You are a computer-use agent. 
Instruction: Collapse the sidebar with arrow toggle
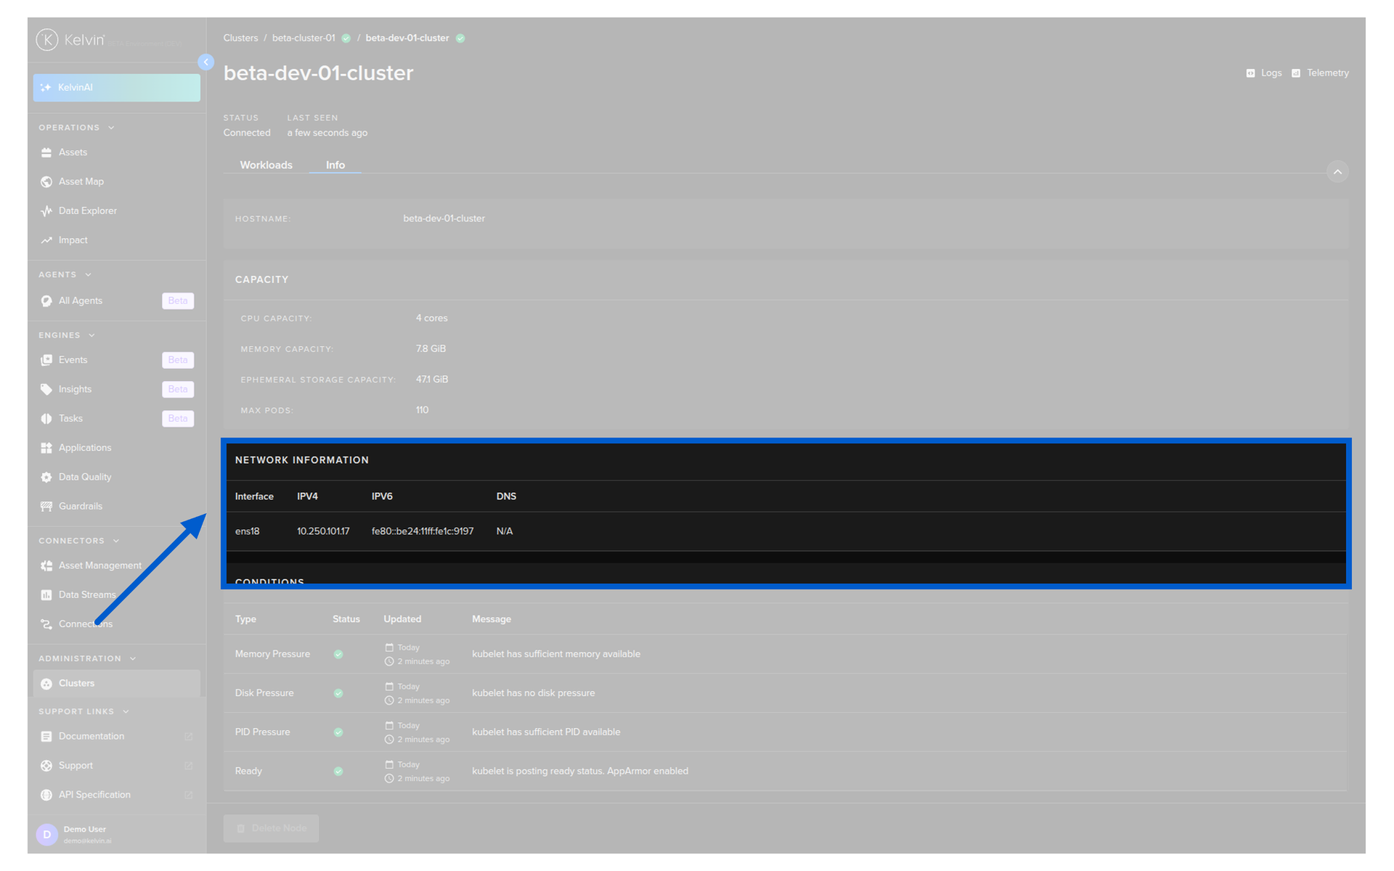coord(206,62)
